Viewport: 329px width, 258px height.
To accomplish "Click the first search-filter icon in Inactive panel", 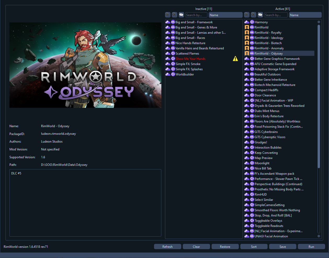I will pyautogui.click(x=168, y=15).
